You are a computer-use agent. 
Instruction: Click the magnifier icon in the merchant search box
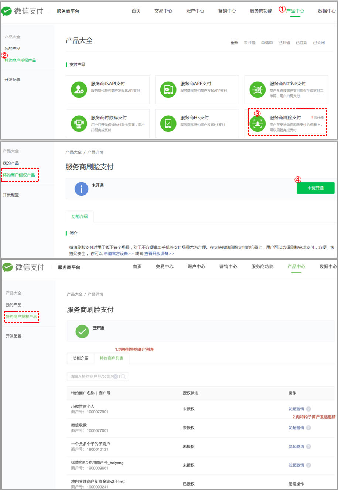click(x=123, y=376)
